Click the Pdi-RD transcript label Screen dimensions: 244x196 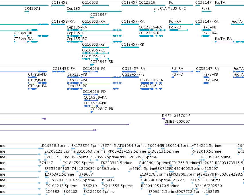pyautogui.click(x=175, y=27)
